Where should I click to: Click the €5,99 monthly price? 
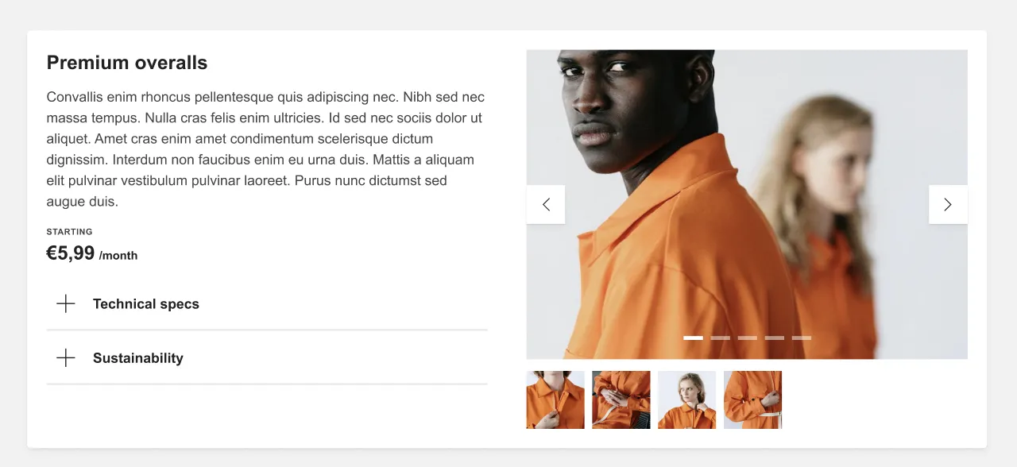pos(92,253)
